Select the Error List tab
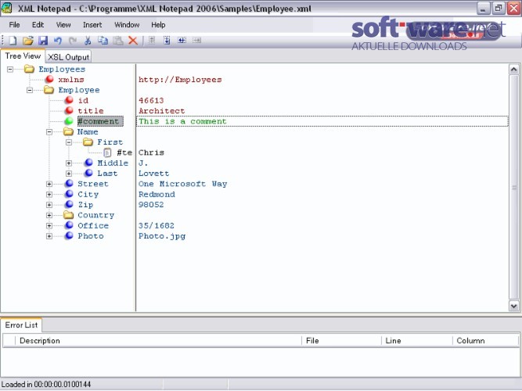Screen dimensions: 522x391 click(21, 325)
